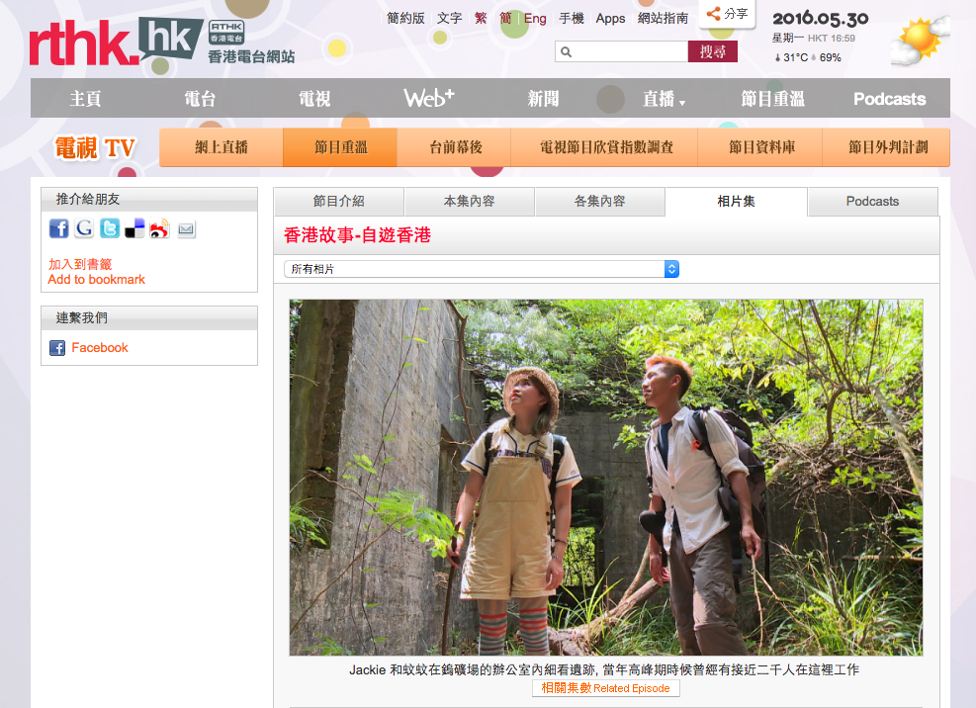
Task: Share page via Sina Weibo icon
Action: pyautogui.click(x=159, y=228)
